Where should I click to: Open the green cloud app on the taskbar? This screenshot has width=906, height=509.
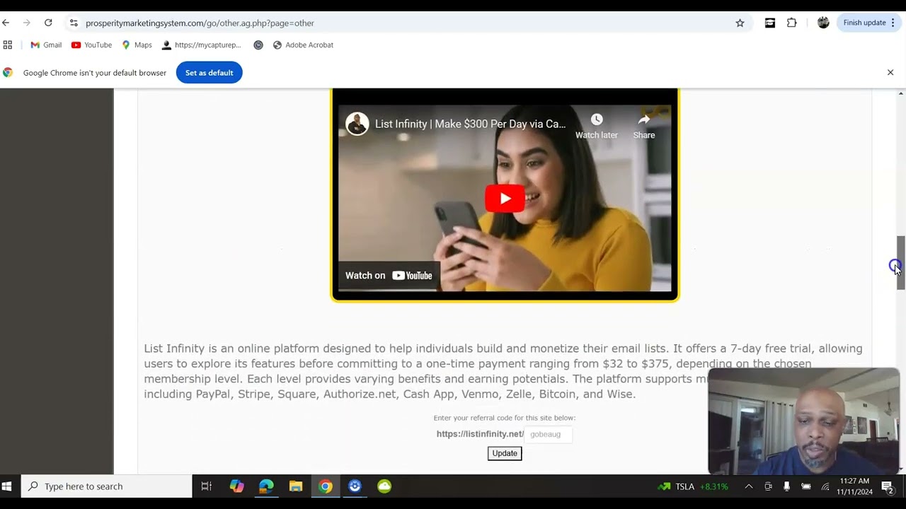(384, 486)
